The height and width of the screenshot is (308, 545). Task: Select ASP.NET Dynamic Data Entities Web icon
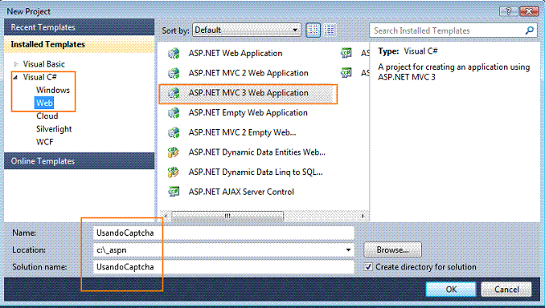(174, 152)
